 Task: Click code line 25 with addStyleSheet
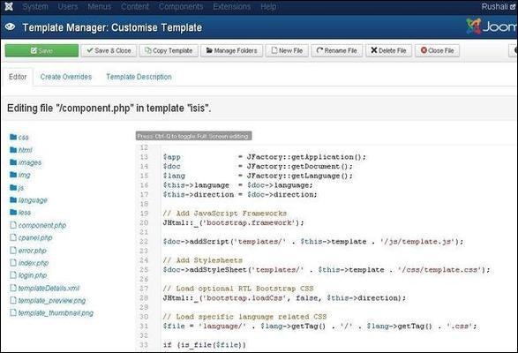coord(327,270)
